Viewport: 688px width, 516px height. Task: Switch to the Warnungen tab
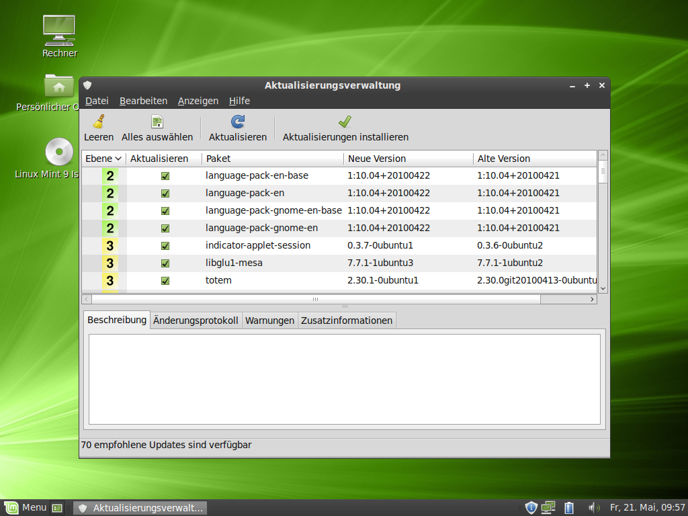click(269, 320)
